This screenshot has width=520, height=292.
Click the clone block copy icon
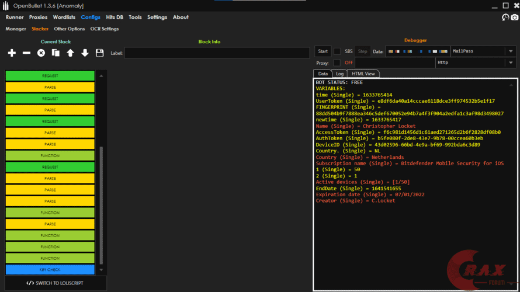pyautogui.click(x=56, y=53)
